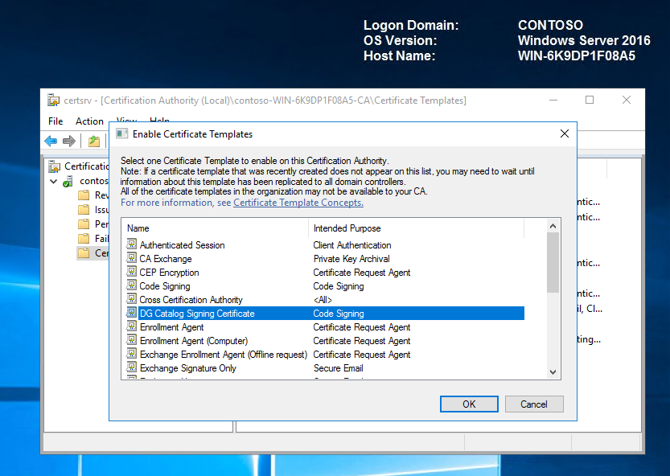Click the template list scroll up arrow
Image resolution: width=670 pixels, height=476 pixels.
[553, 226]
